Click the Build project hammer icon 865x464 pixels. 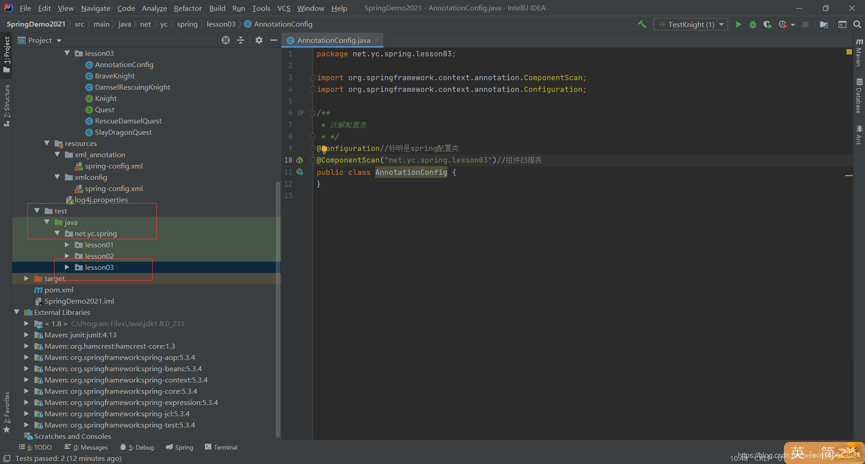click(x=642, y=24)
